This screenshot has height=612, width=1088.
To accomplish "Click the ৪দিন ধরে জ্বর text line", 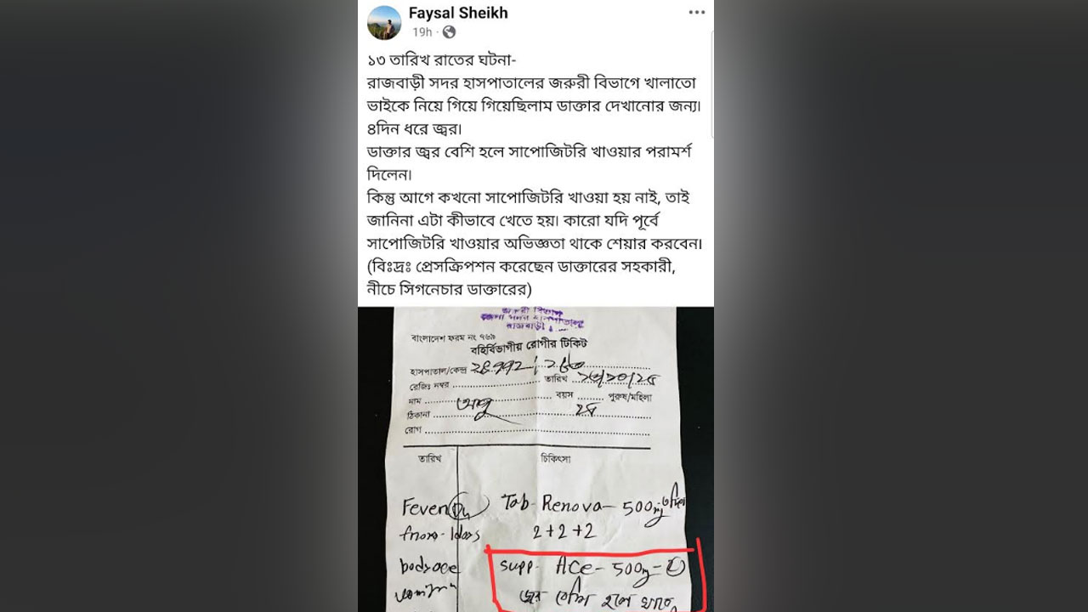I will [x=420, y=132].
